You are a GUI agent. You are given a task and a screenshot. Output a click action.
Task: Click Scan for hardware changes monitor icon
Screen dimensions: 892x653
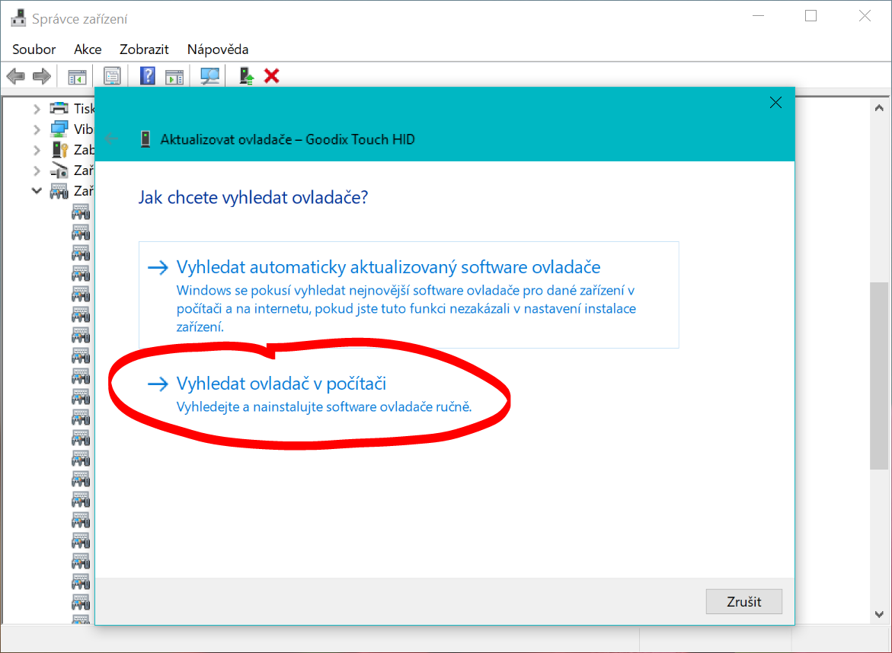pyautogui.click(x=209, y=76)
